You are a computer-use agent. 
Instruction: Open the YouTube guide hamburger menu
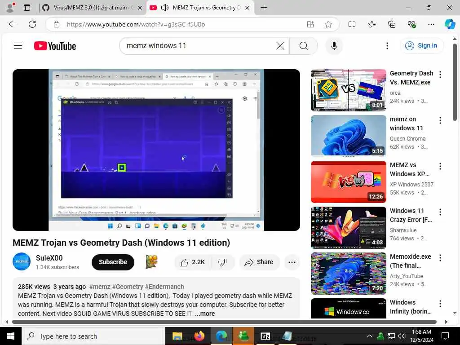18,45
